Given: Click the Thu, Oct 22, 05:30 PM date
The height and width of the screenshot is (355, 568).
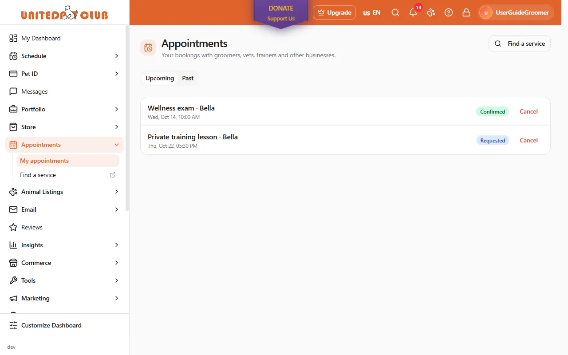Looking at the screenshot, I should [x=173, y=146].
